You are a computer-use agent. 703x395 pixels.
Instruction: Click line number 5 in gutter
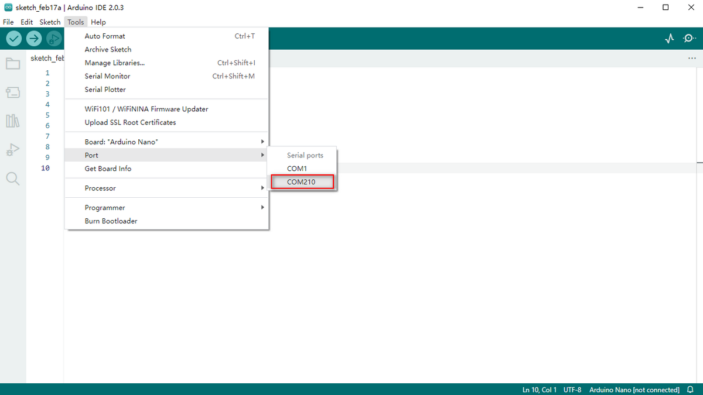pyautogui.click(x=47, y=115)
